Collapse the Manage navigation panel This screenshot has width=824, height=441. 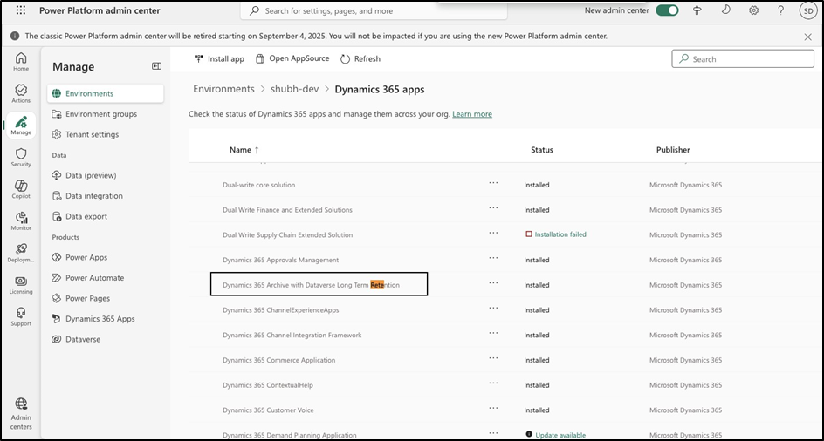156,66
